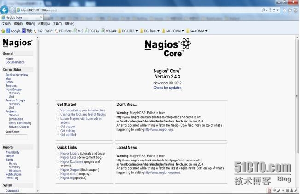Open the Map link in sidebar

(x=8, y=78)
